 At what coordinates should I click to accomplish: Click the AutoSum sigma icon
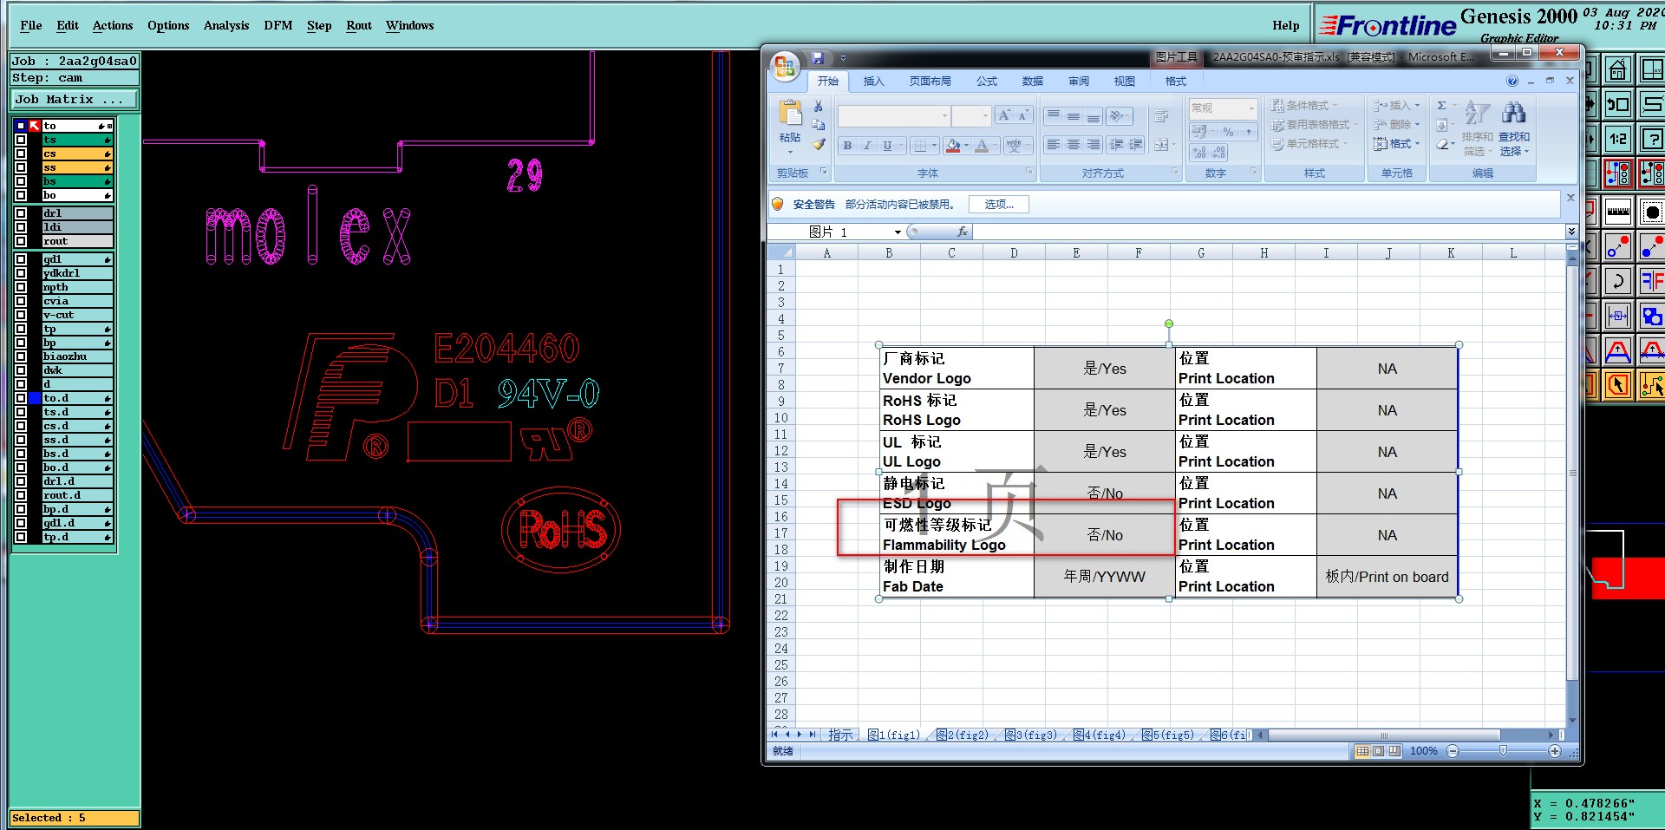coord(1441,106)
